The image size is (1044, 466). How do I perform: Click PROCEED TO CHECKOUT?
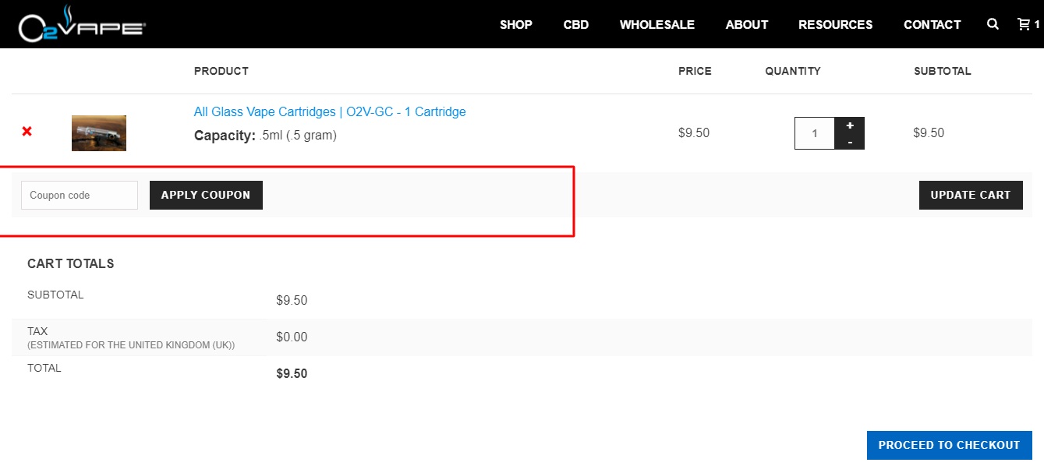point(950,446)
